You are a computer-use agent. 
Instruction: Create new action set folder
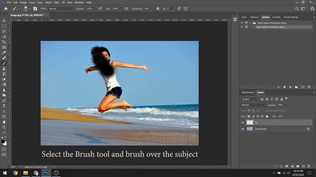point(296,87)
